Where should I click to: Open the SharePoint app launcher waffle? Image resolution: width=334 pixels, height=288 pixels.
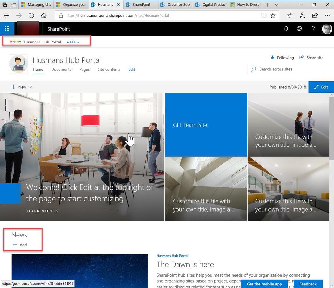pyautogui.click(x=7, y=29)
